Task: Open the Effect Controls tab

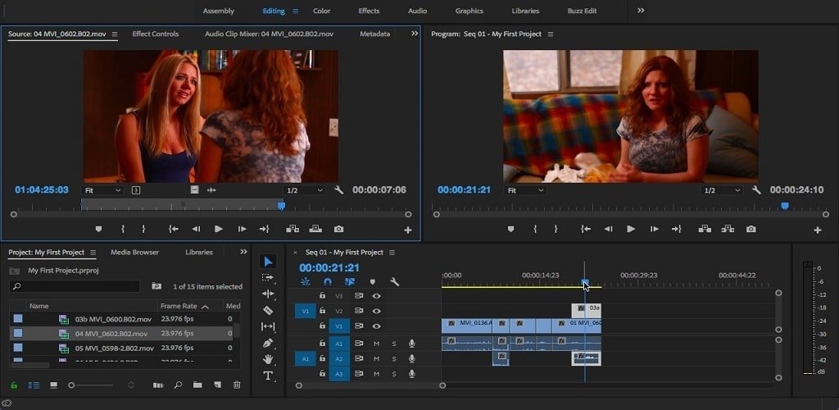Action: (x=155, y=34)
